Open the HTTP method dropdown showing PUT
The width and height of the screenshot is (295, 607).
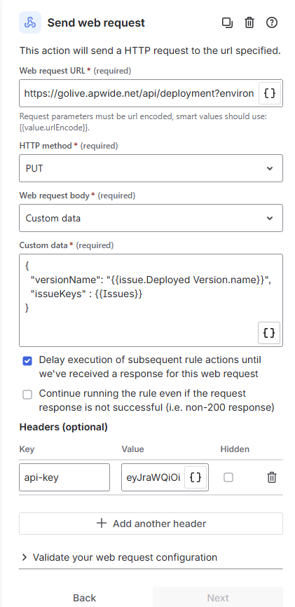pos(151,168)
